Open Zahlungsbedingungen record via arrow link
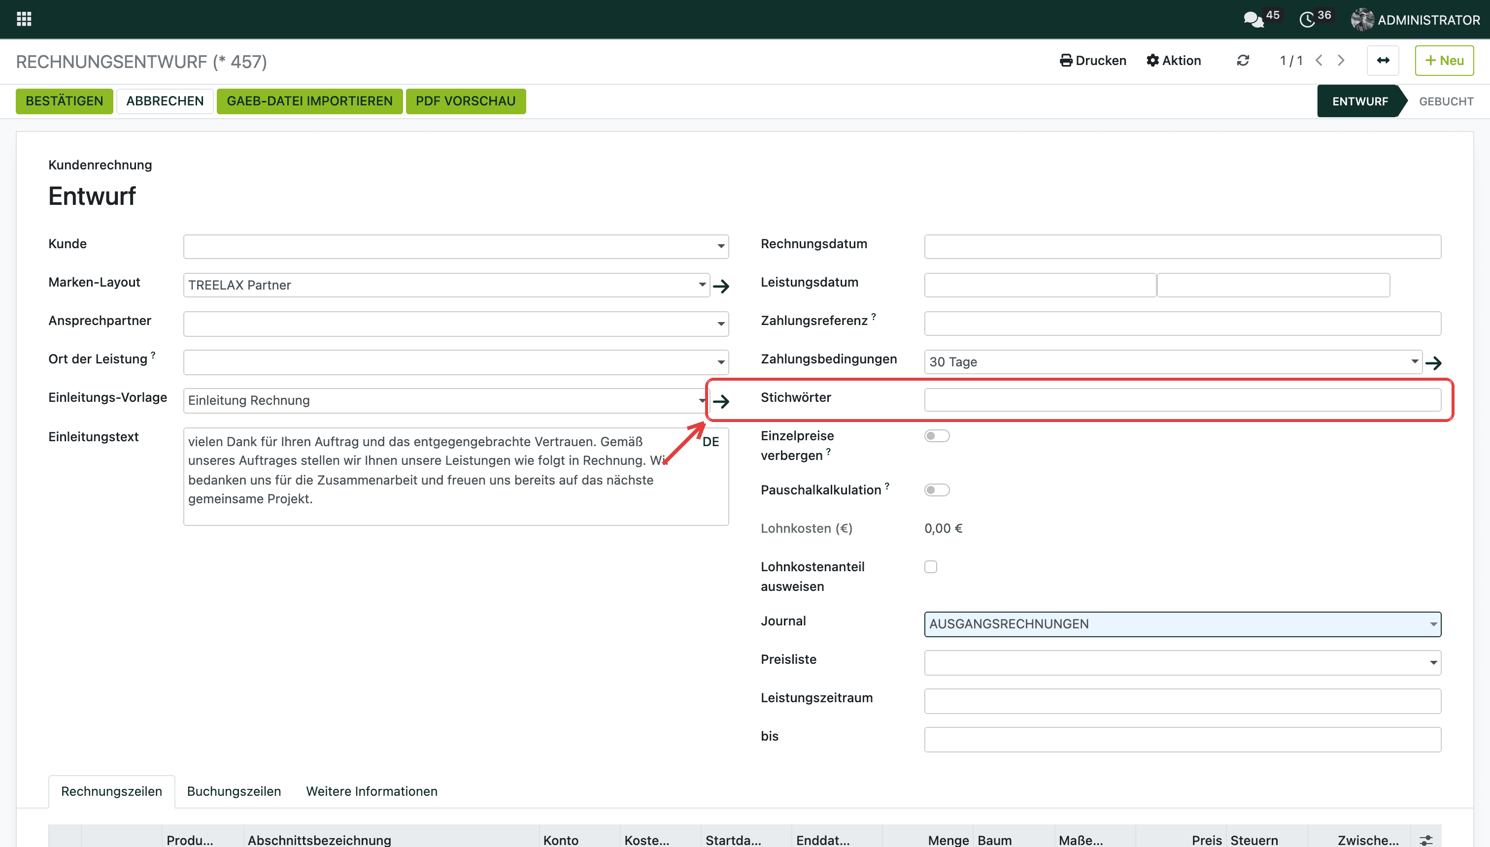 [1433, 363]
